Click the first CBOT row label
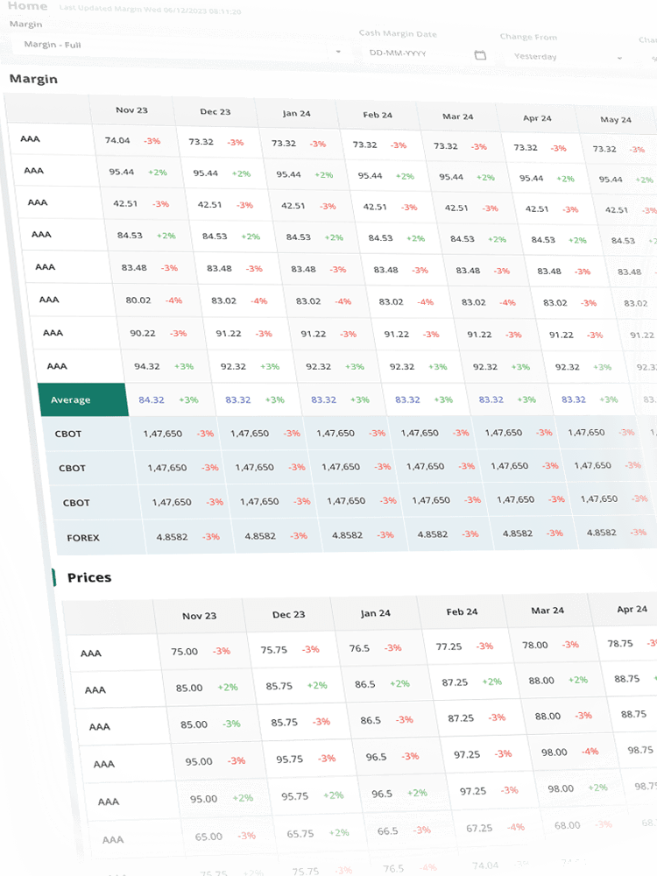 coord(67,433)
